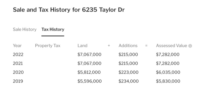Click the $5,596,000 land value
This screenshot has width=216, height=97.
90,81
